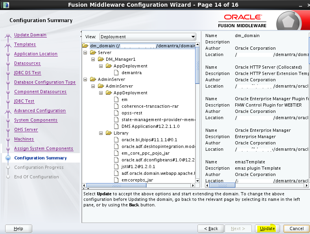Collapse the nested AdminServer node
The height and width of the screenshot is (234, 310).
click(x=93, y=86)
